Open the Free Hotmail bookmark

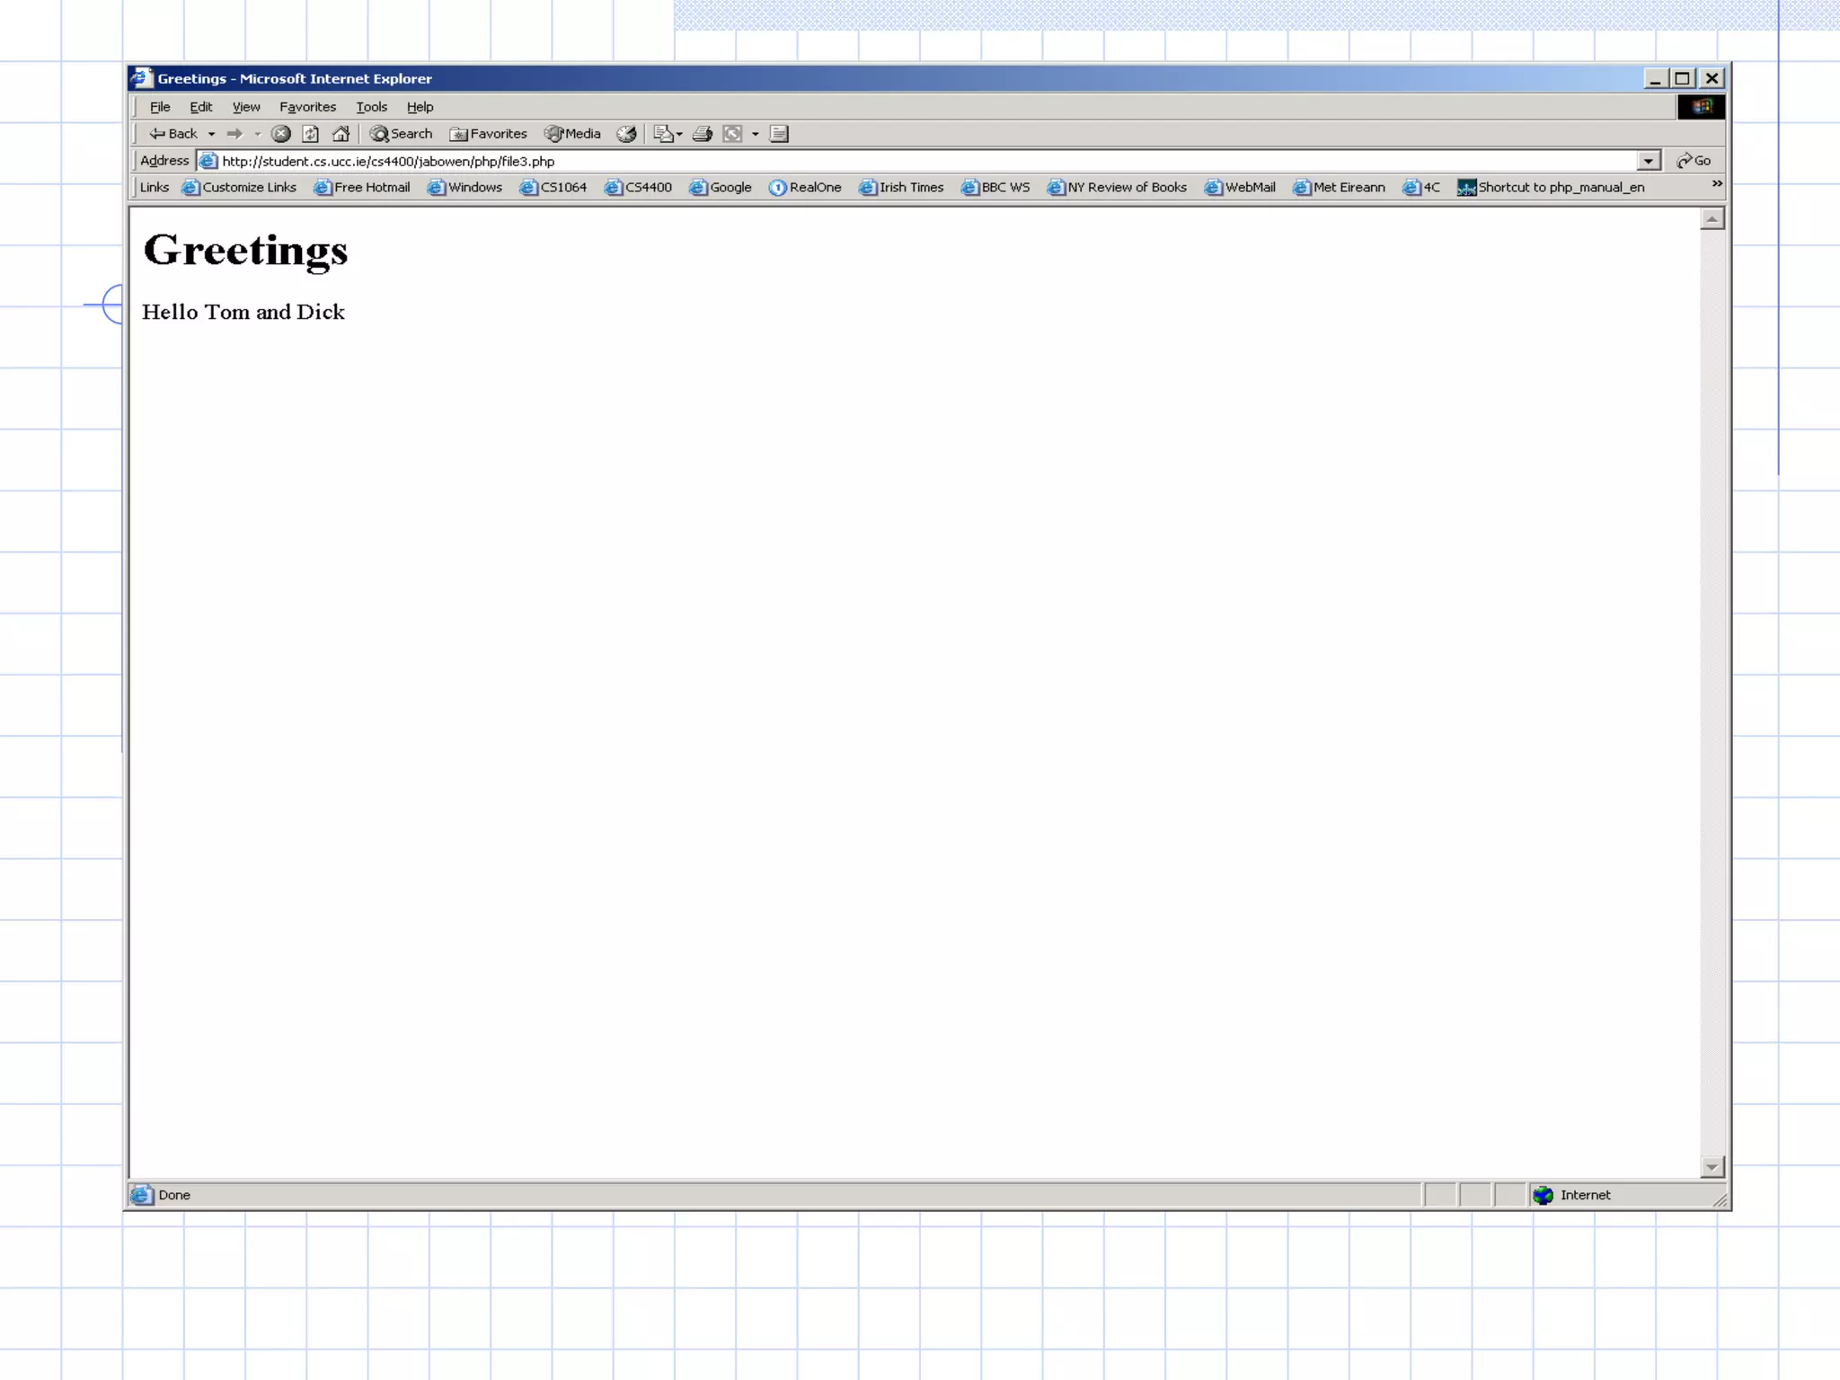tap(362, 188)
